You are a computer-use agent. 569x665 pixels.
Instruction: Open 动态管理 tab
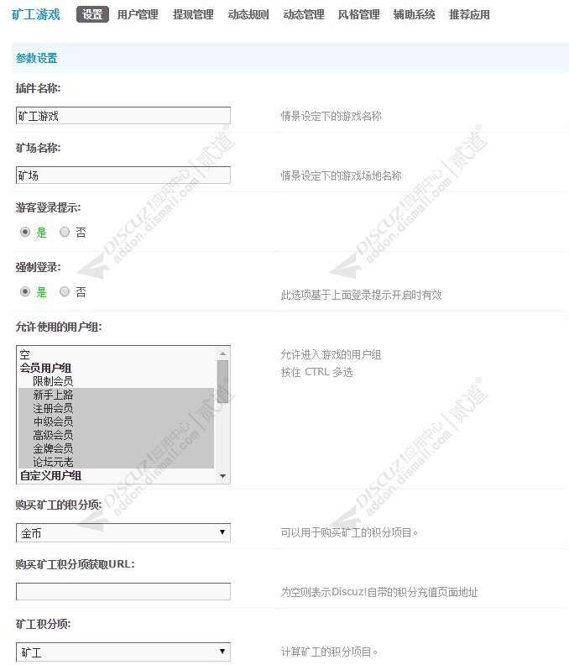point(304,14)
